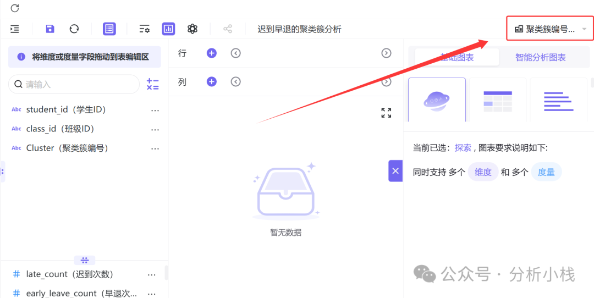Choose the 探索 planet chart type
Image resolution: width=594 pixels, height=298 pixels.
click(437, 100)
